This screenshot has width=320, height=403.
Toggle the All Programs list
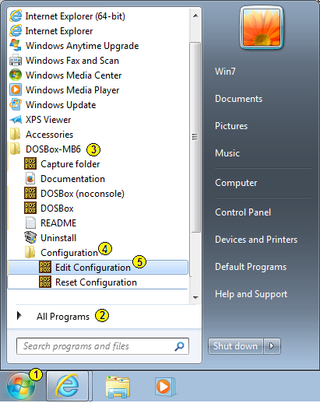pos(62,317)
